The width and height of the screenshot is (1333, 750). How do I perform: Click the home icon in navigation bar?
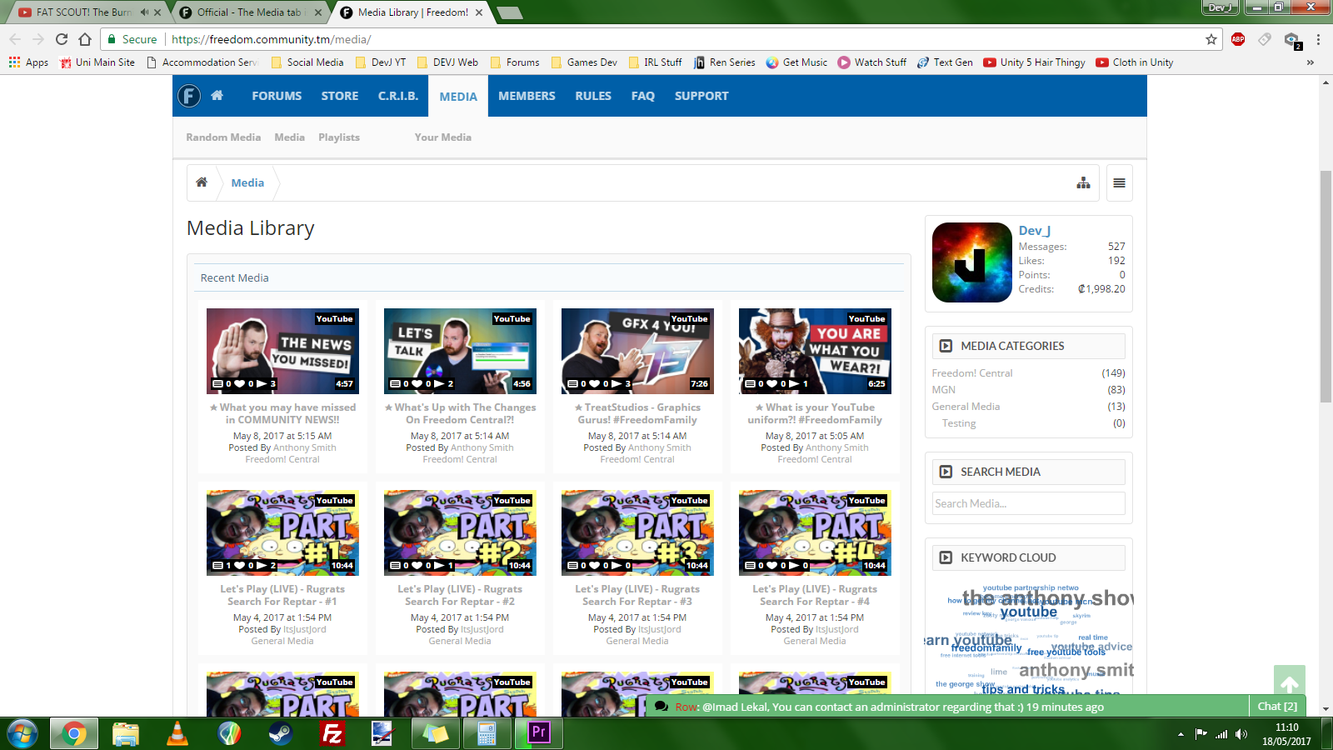(217, 96)
